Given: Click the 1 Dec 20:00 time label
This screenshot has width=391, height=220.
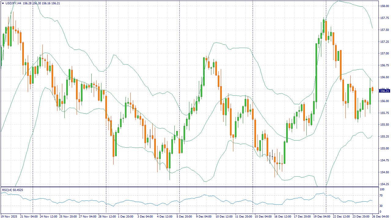Looking at the screenshot, I should [125, 216].
